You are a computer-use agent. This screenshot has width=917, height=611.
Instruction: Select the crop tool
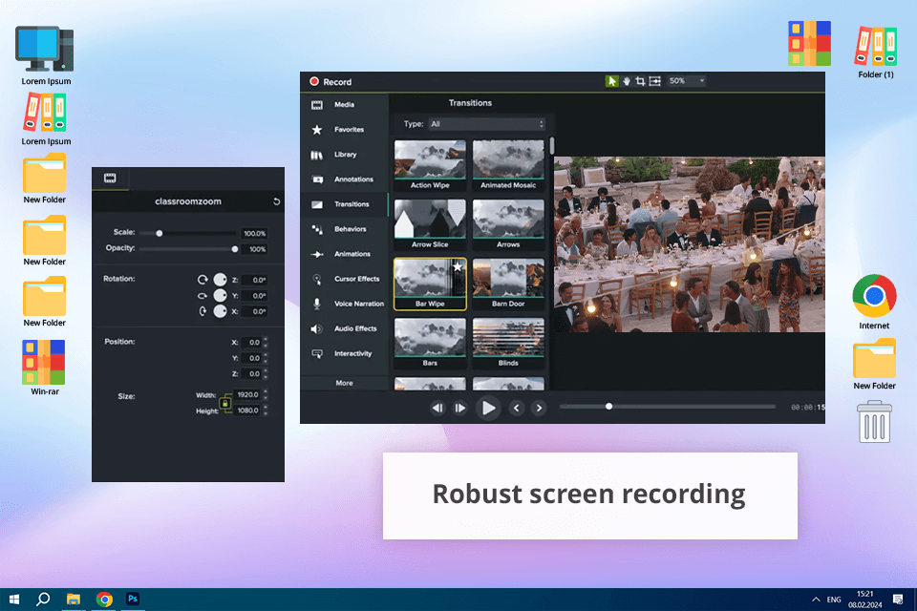point(640,81)
